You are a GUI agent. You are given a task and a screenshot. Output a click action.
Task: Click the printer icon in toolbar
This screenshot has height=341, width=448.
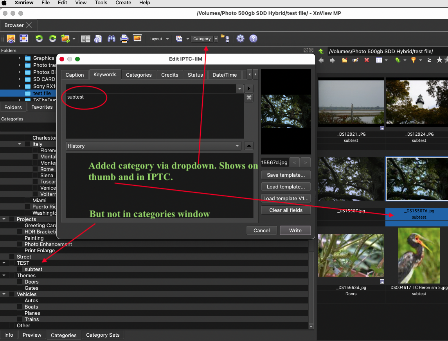coord(124,39)
